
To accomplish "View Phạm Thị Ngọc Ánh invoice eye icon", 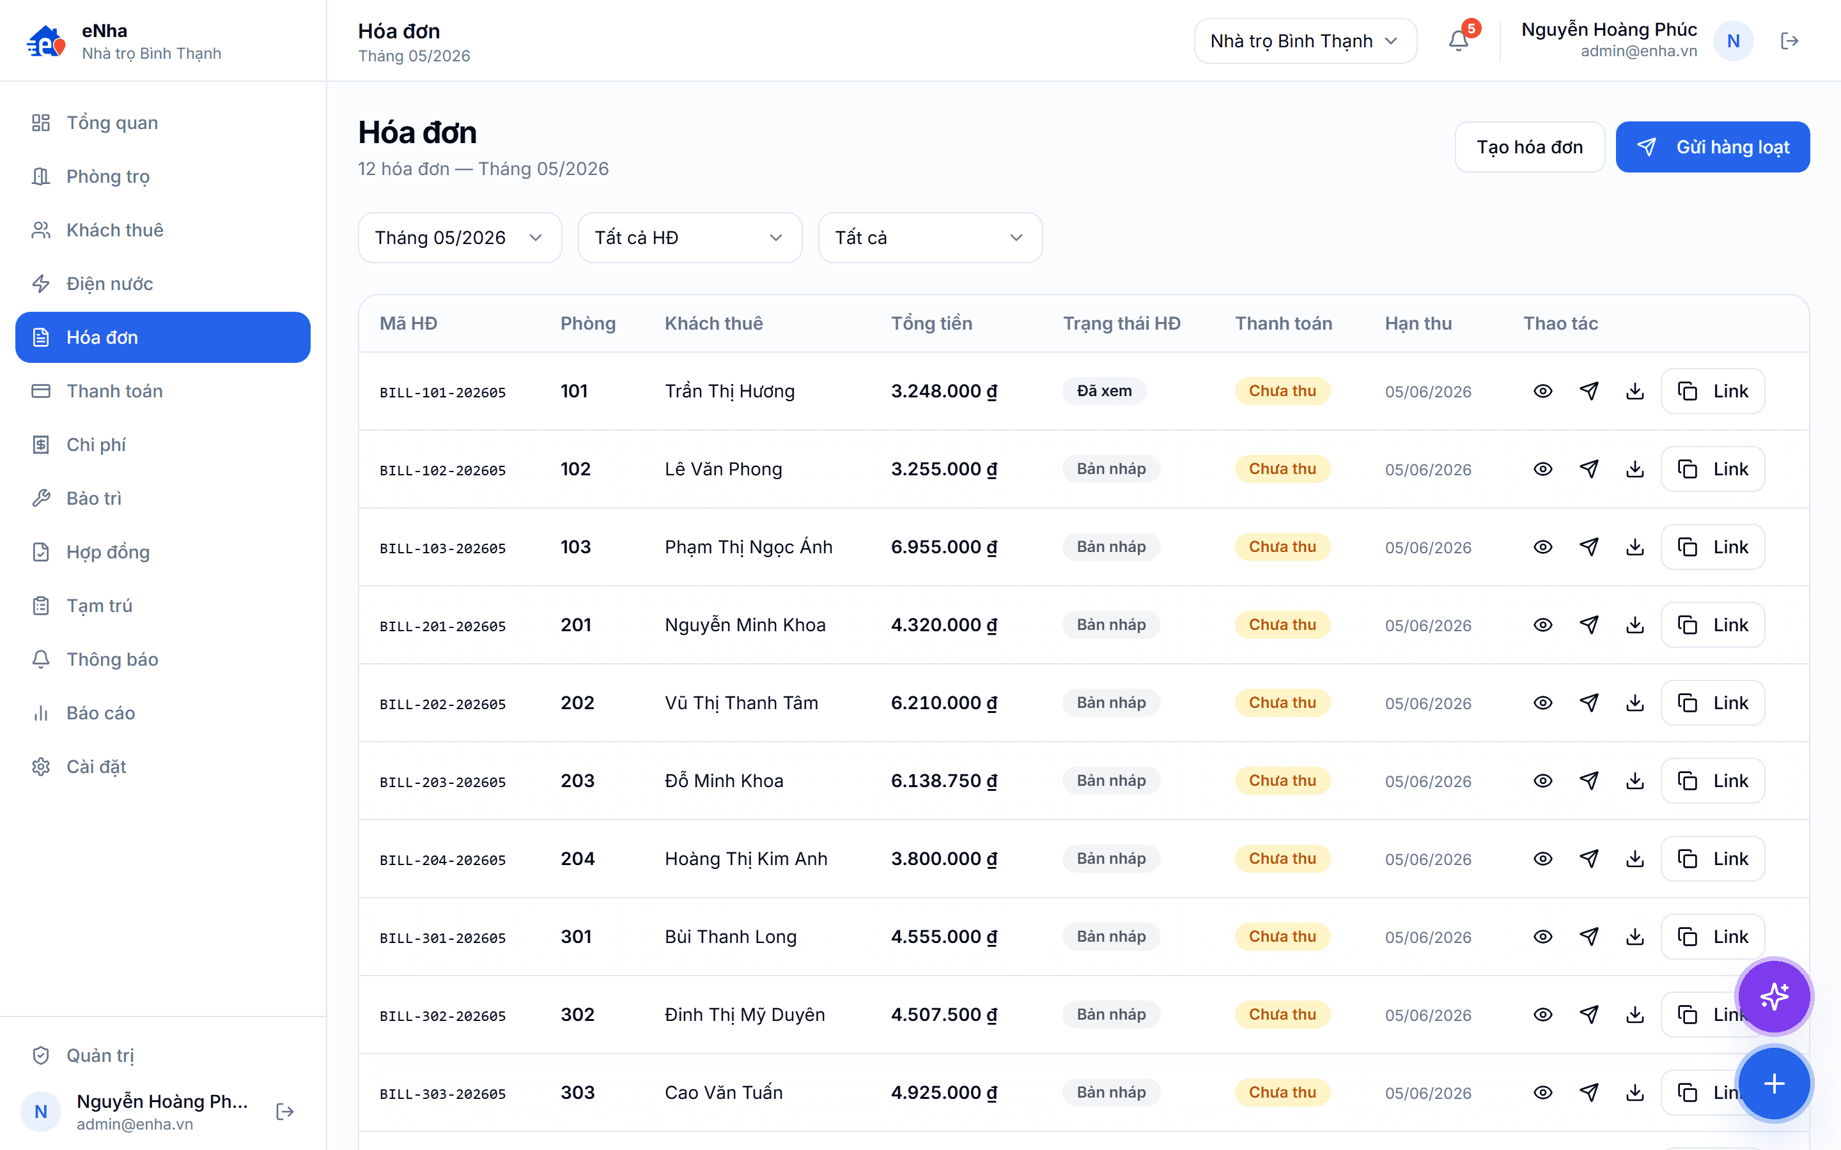I will click(1542, 547).
